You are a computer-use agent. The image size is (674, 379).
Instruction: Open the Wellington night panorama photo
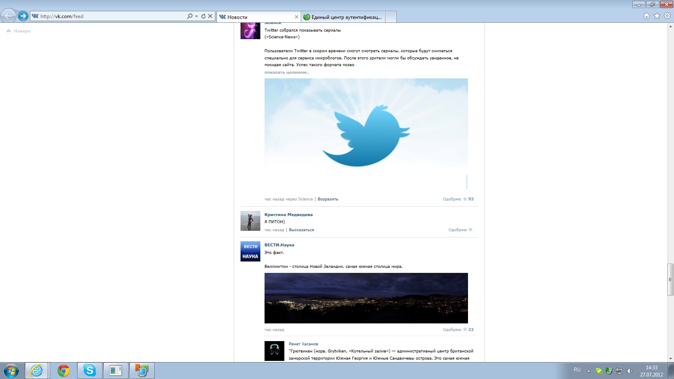click(x=366, y=298)
